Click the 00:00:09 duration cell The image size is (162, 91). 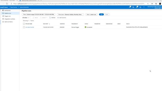click(62, 27)
